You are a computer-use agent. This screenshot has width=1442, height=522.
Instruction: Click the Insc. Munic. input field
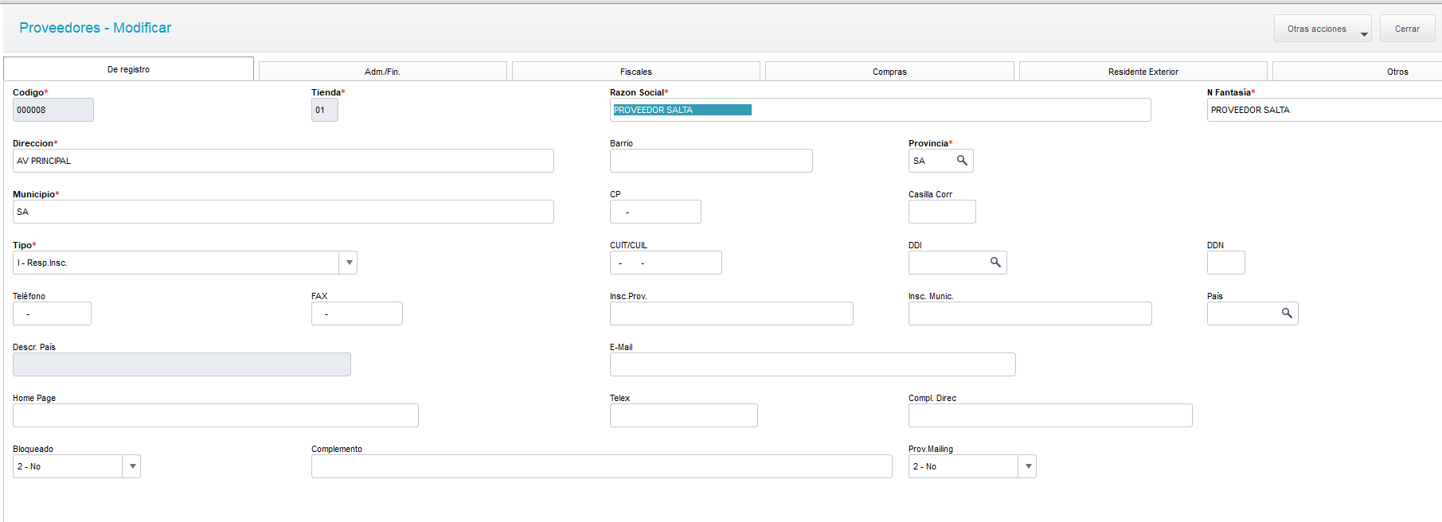[1030, 314]
